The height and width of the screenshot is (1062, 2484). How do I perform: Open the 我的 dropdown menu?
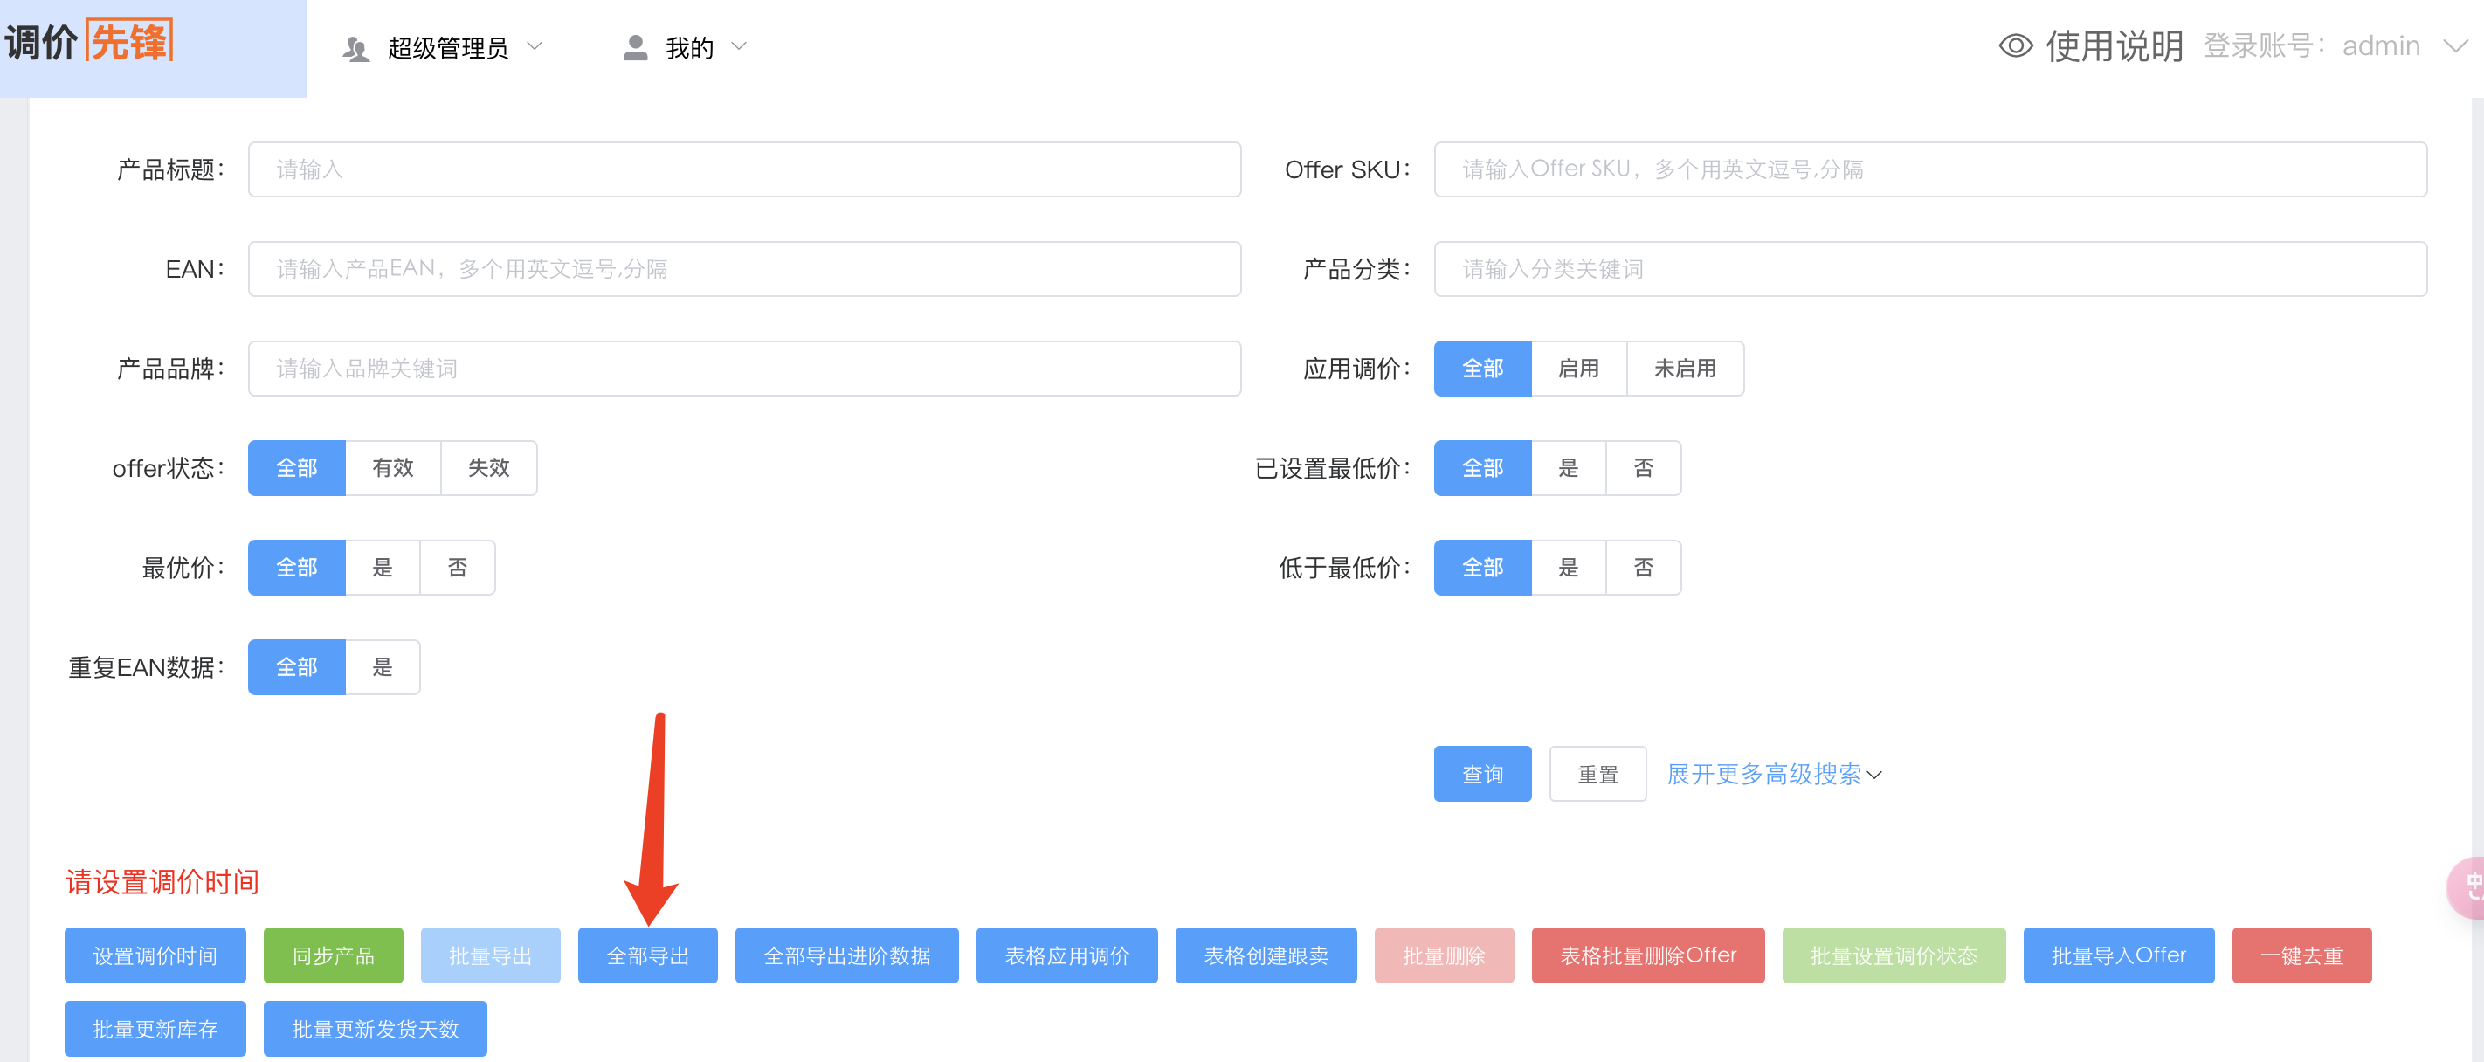(x=739, y=46)
